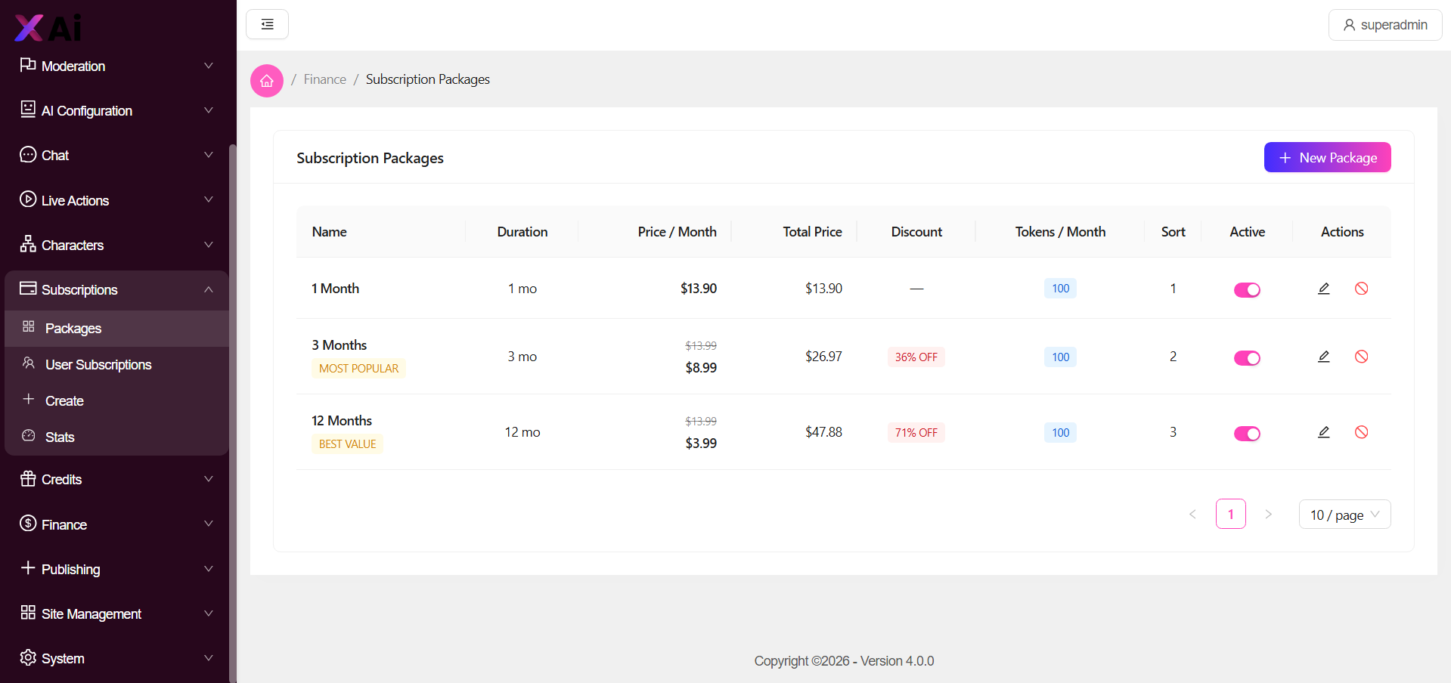Click the Moderation flag icon
This screenshot has width=1451, height=683.
point(28,65)
